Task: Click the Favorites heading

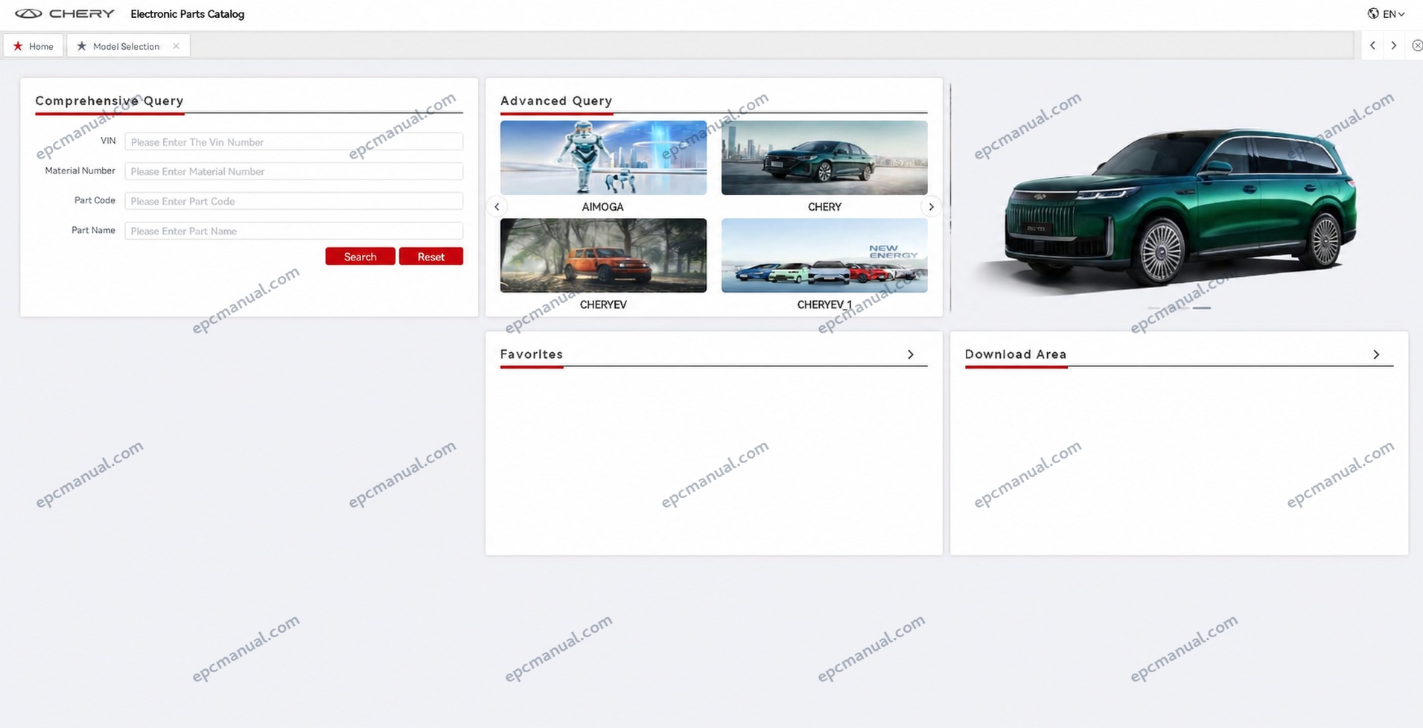Action: click(532, 354)
